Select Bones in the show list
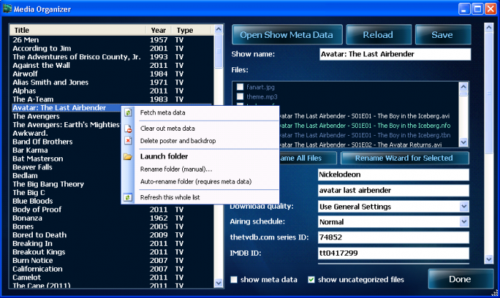Screen dimensions: 500x298 click(111, 227)
